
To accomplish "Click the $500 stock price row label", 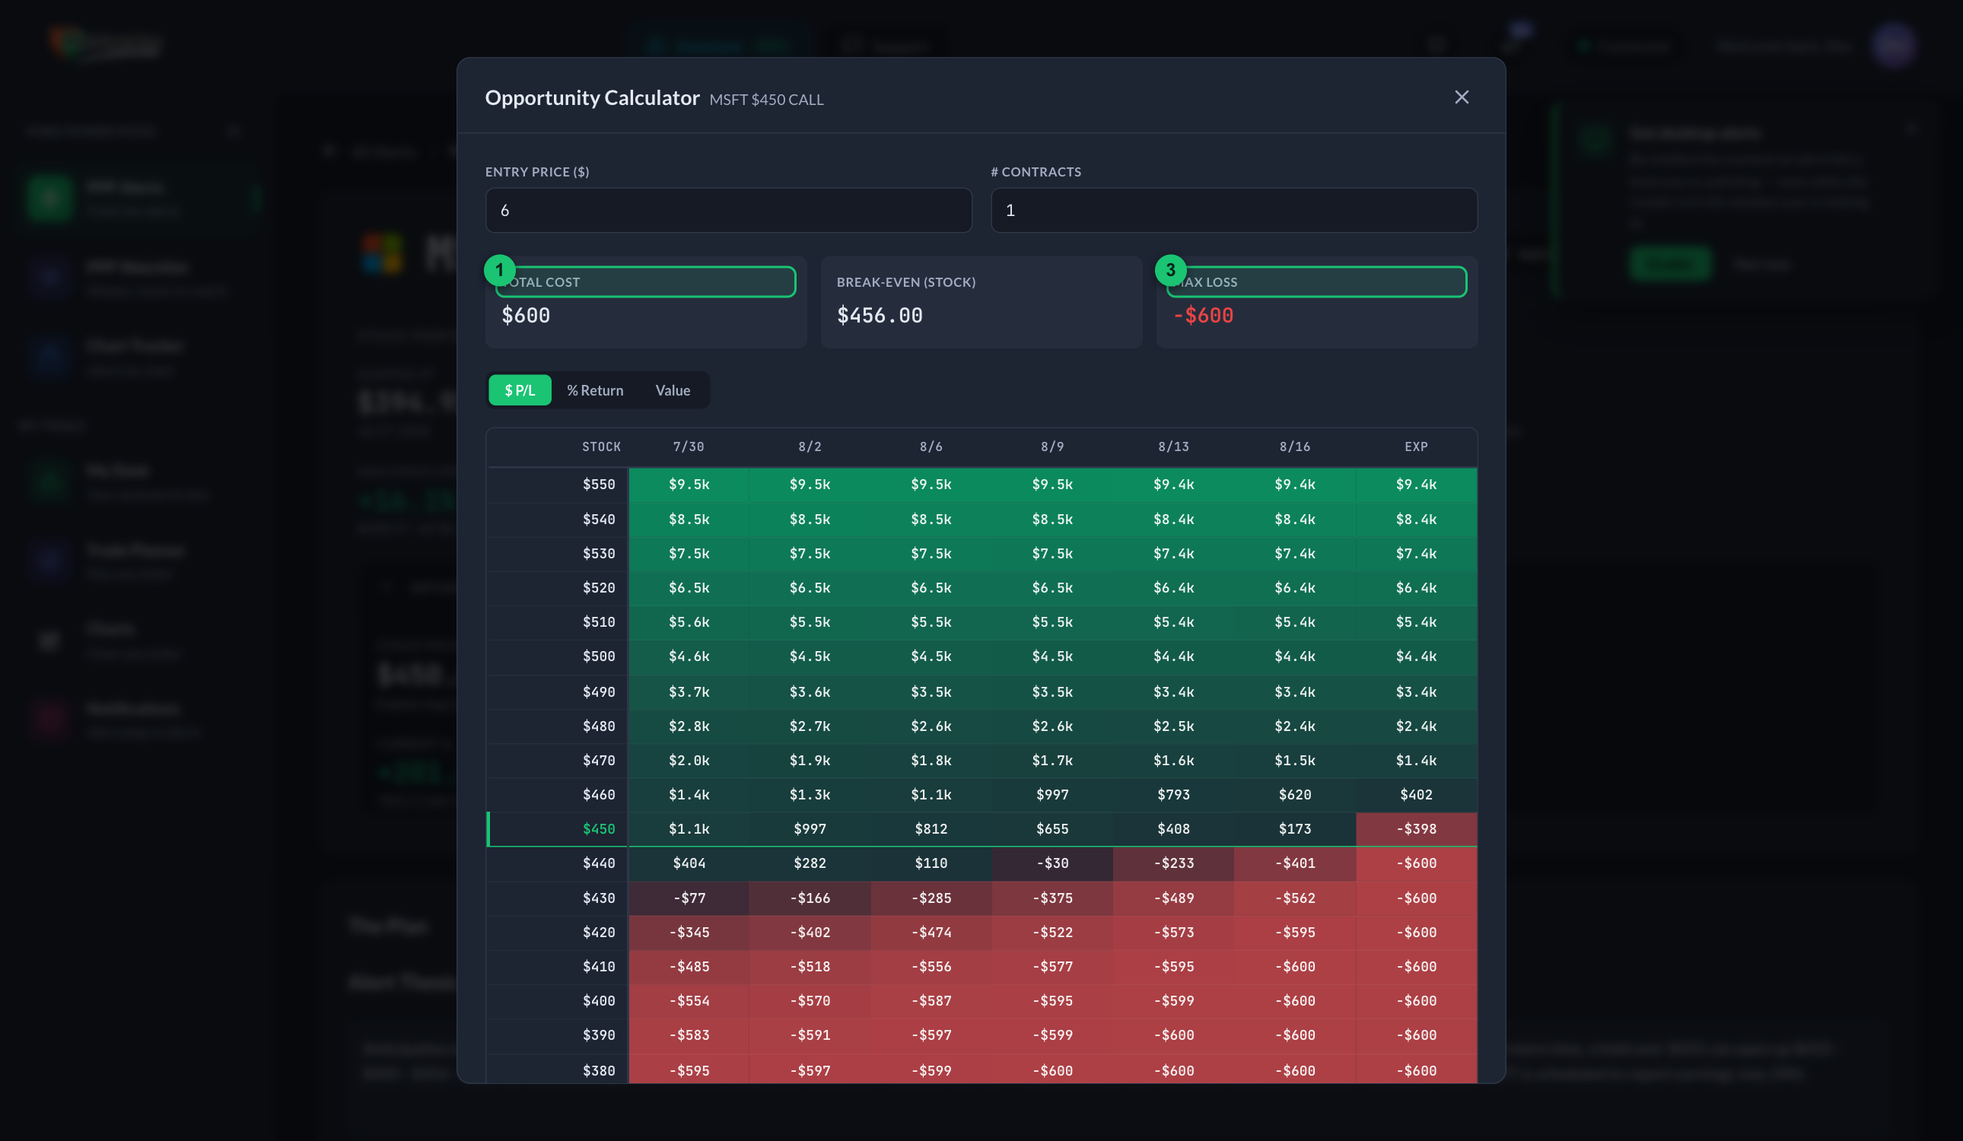I will coord(598,656).
